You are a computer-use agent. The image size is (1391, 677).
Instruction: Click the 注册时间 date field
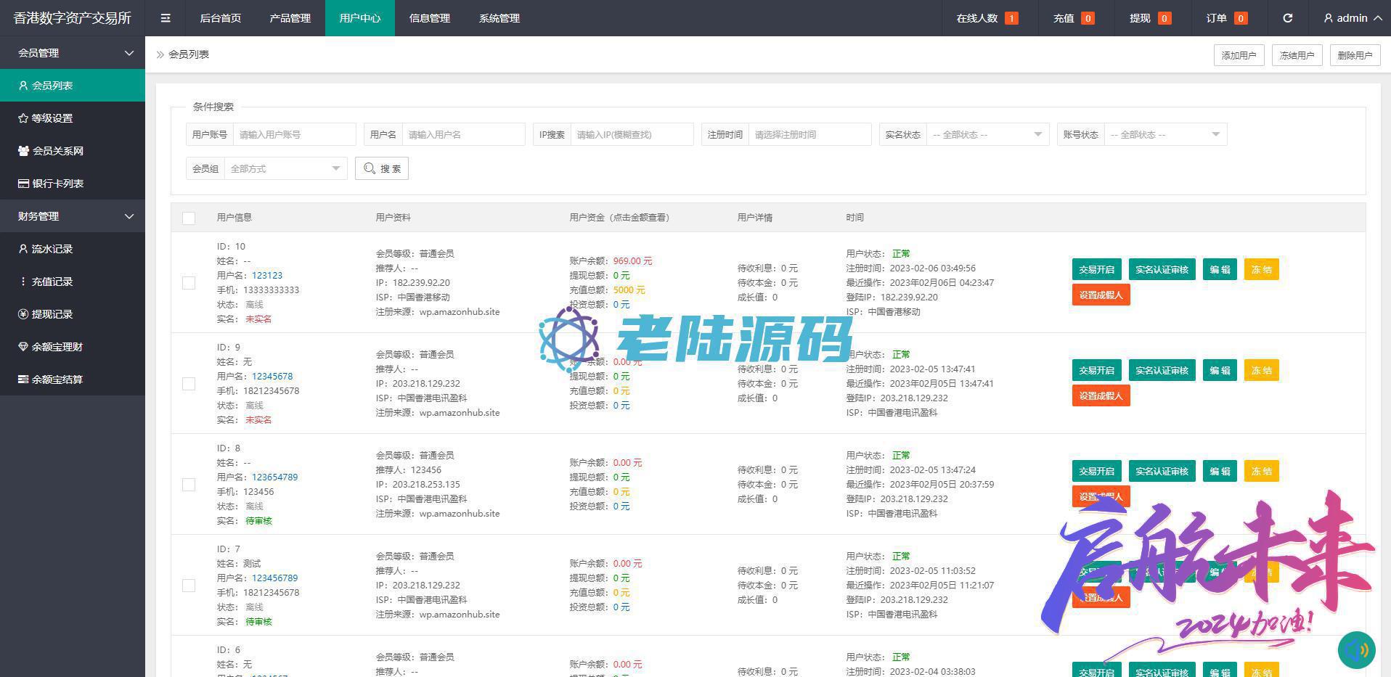[x=809, y=134]
